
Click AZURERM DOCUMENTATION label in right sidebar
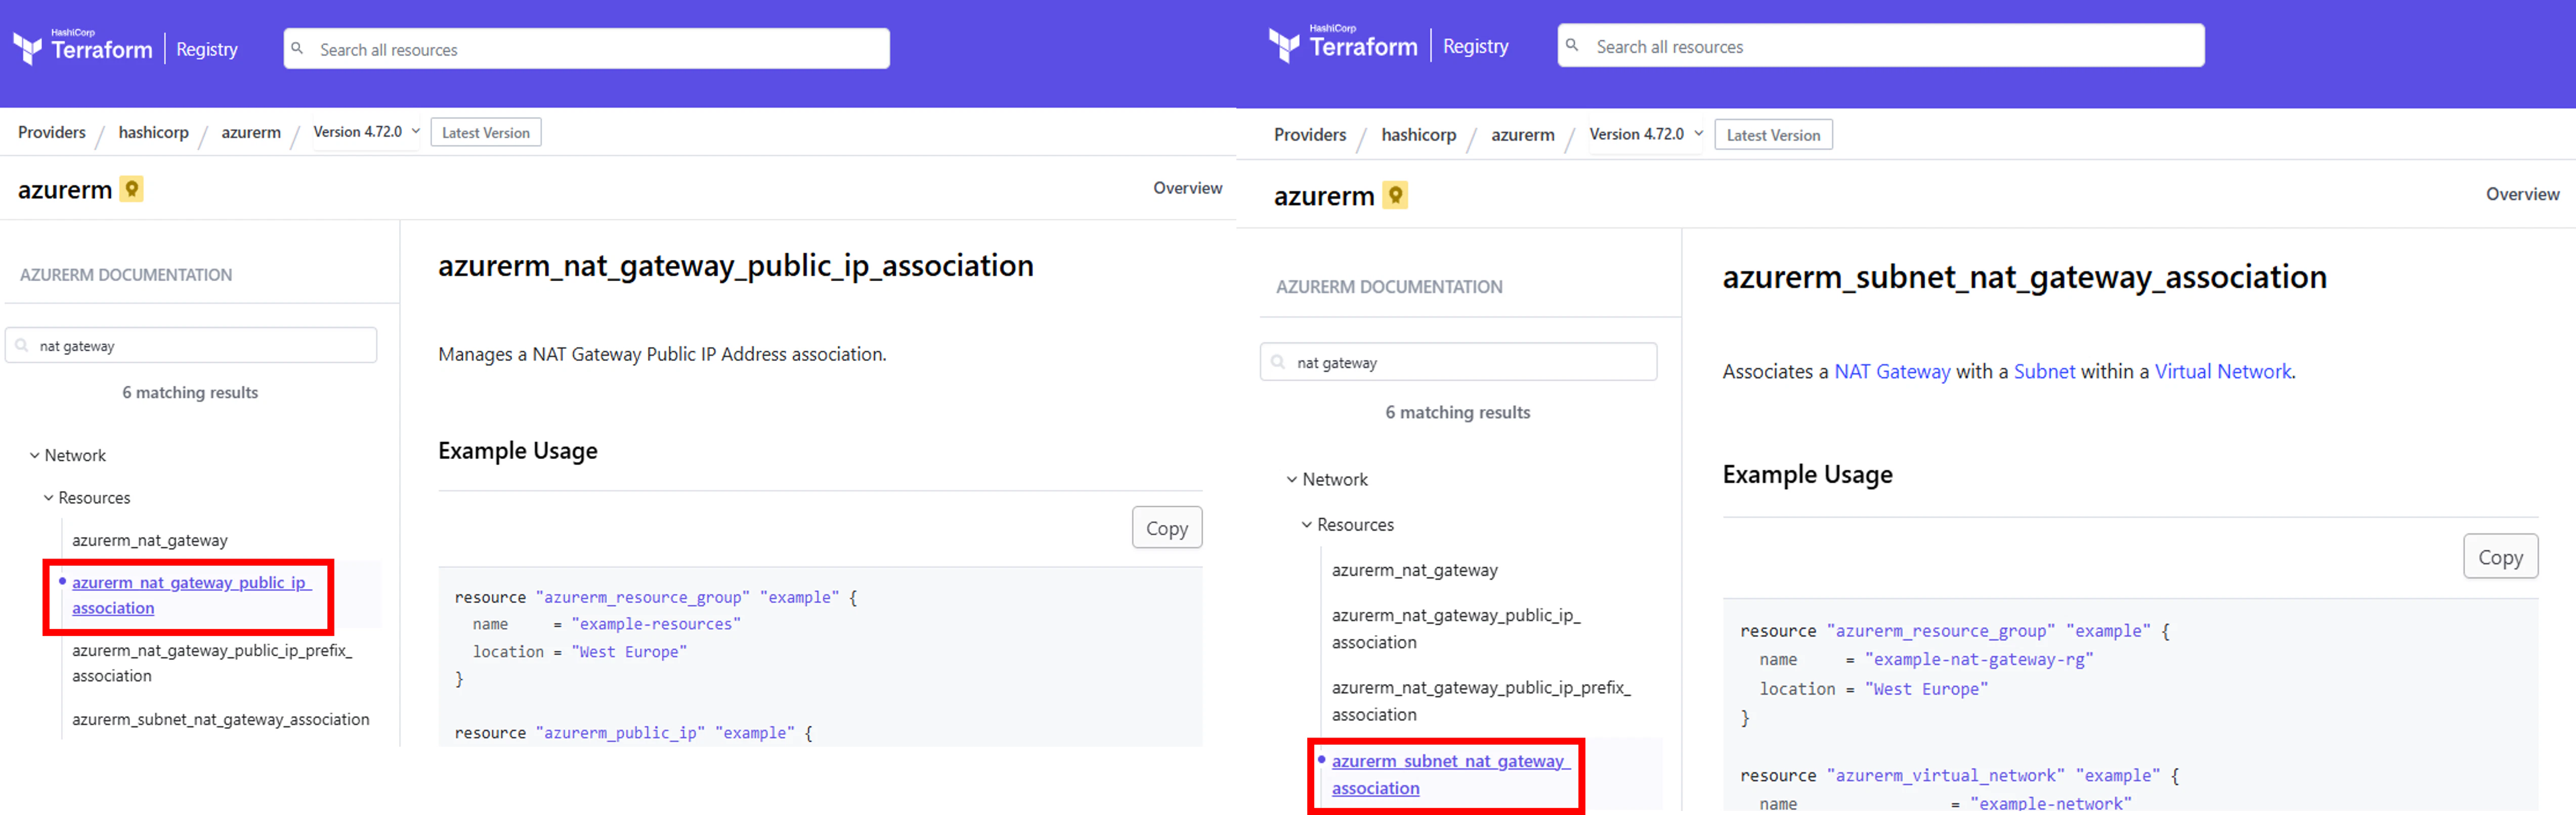pos(1389,286)
